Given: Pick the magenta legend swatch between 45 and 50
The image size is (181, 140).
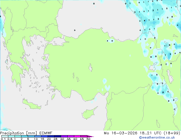Looking at the screenshot, I should pyautogui.click(x=84, y=137).
